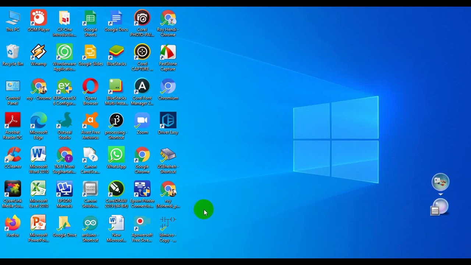
Task: Open the roy (Rohendi_p...) Chrome shortcut
Action: click(168, 195)
